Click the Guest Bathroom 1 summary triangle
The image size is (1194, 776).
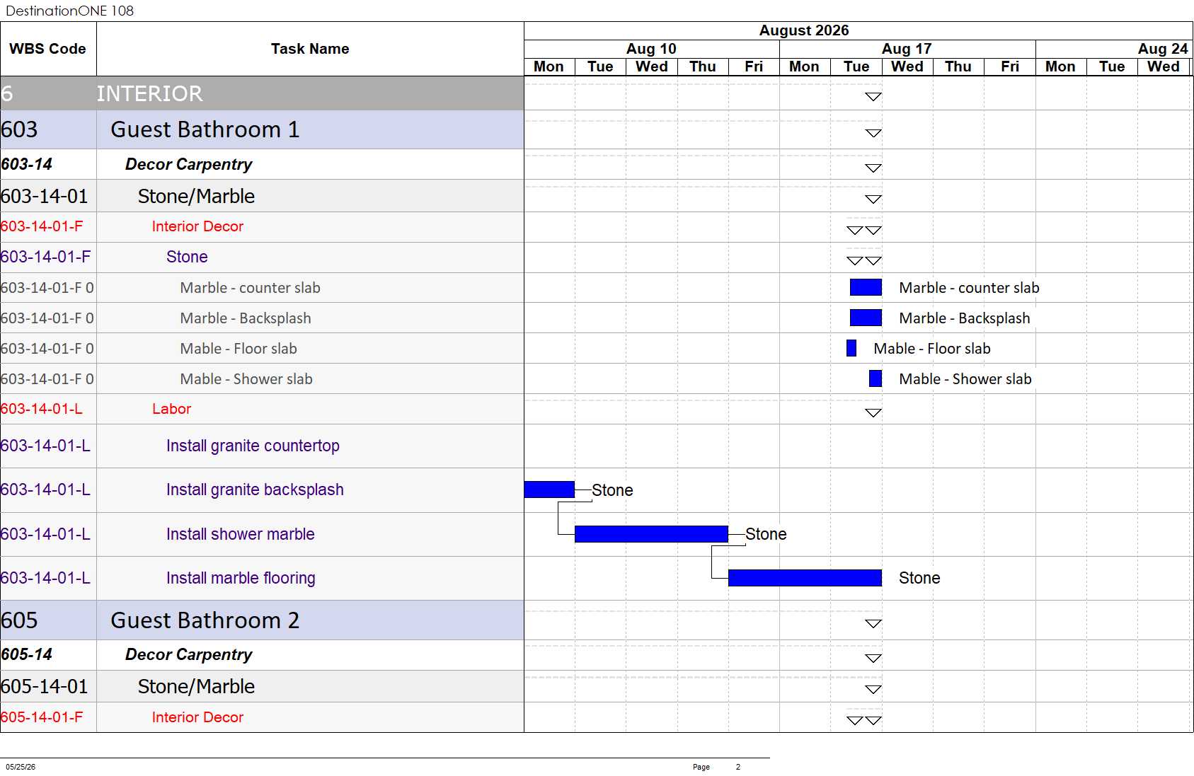873,134
